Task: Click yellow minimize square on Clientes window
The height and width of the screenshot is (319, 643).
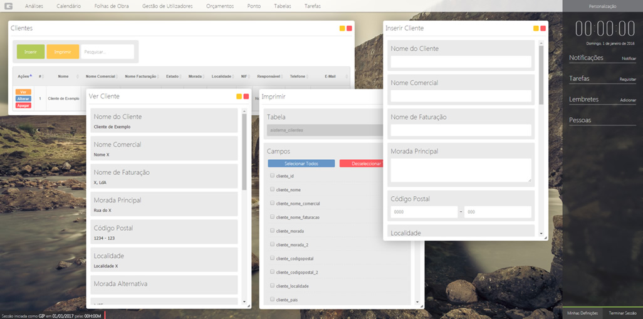Action: (x=342, y=28)
